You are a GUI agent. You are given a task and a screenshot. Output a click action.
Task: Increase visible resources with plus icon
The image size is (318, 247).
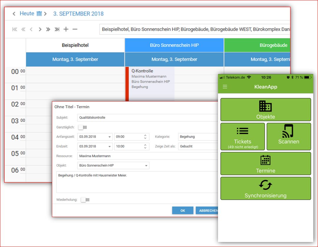(66, 29)
